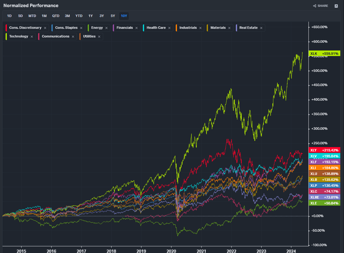Click the XLU +138.89% series label

[324, 174]
